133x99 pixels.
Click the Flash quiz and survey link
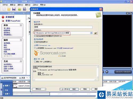pyautogui.click(x=10, y=54)
